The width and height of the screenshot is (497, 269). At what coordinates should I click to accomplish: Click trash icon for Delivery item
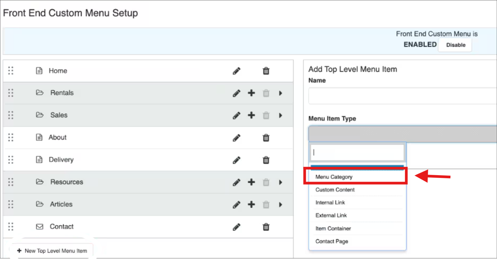click(x=266, y=160)
